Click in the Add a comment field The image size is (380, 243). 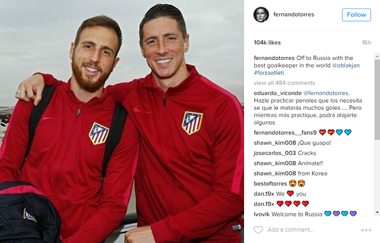click(x=290, y=230)
